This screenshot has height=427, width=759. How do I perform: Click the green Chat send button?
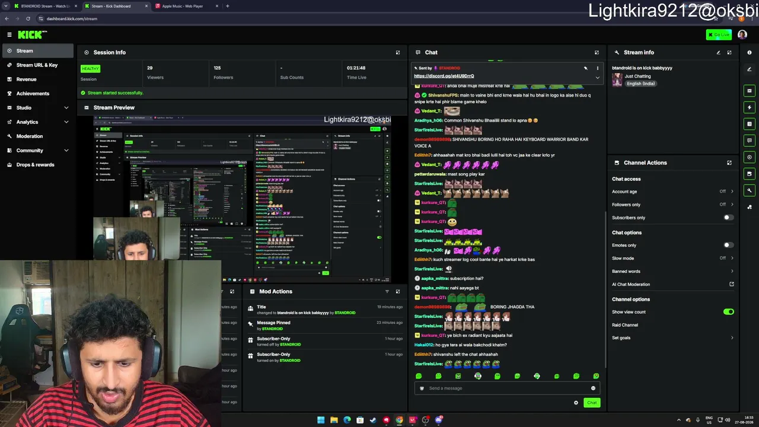point(592,403)
